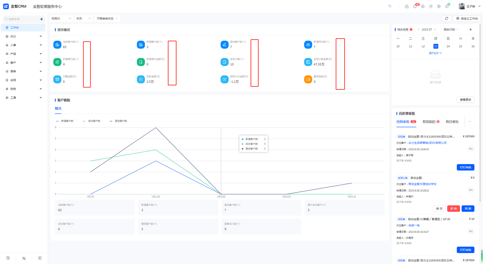Open notifications bell with 68 badge

coord(415,6)
